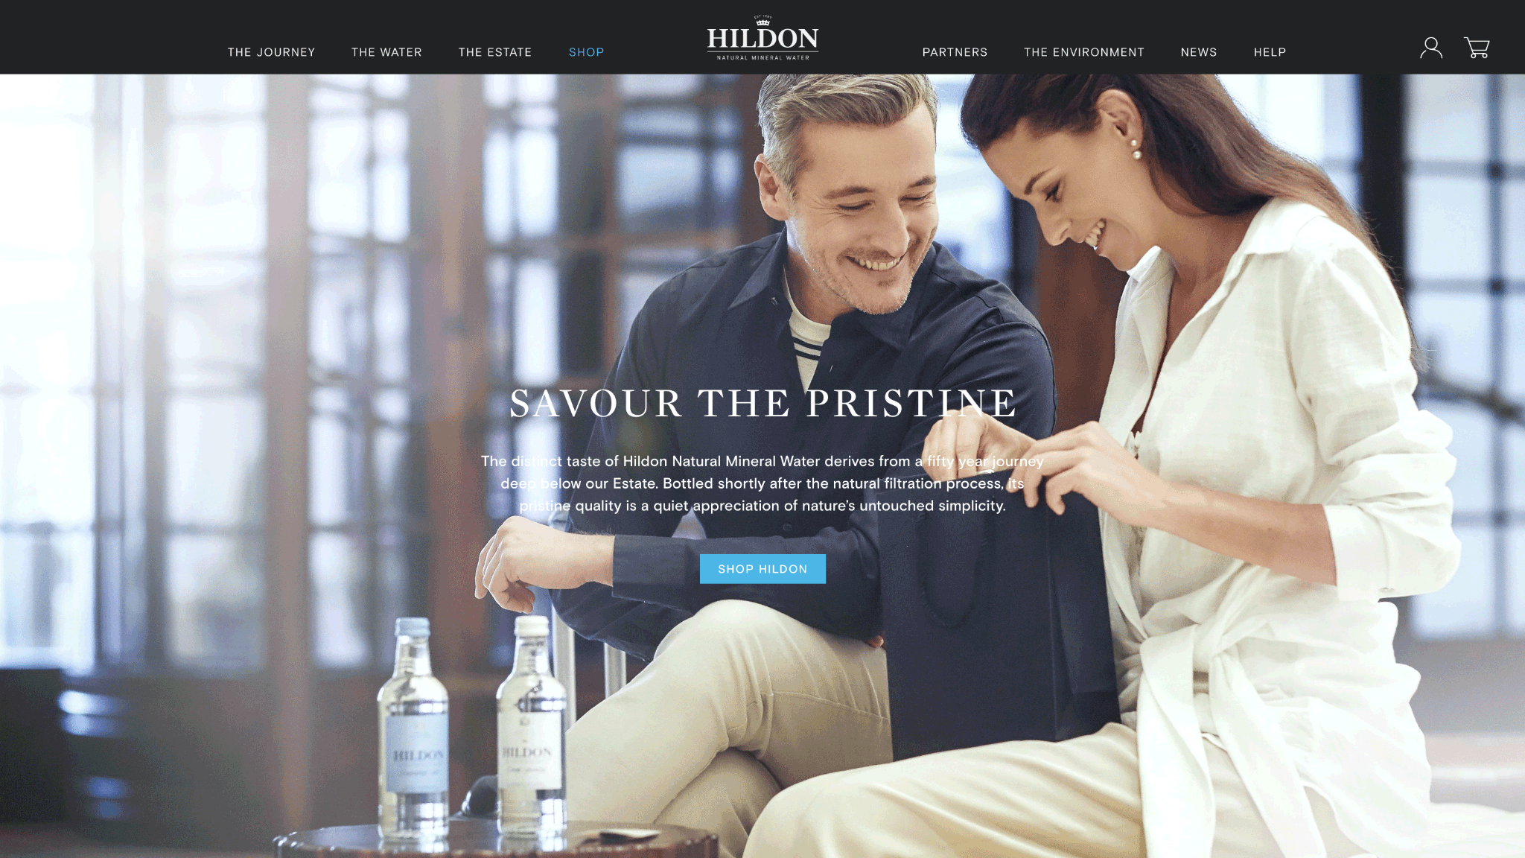Image resolution: width=1525 pixels, height=858 pixels.
Task: Click the hero description paragraph text
Action: 762,483
